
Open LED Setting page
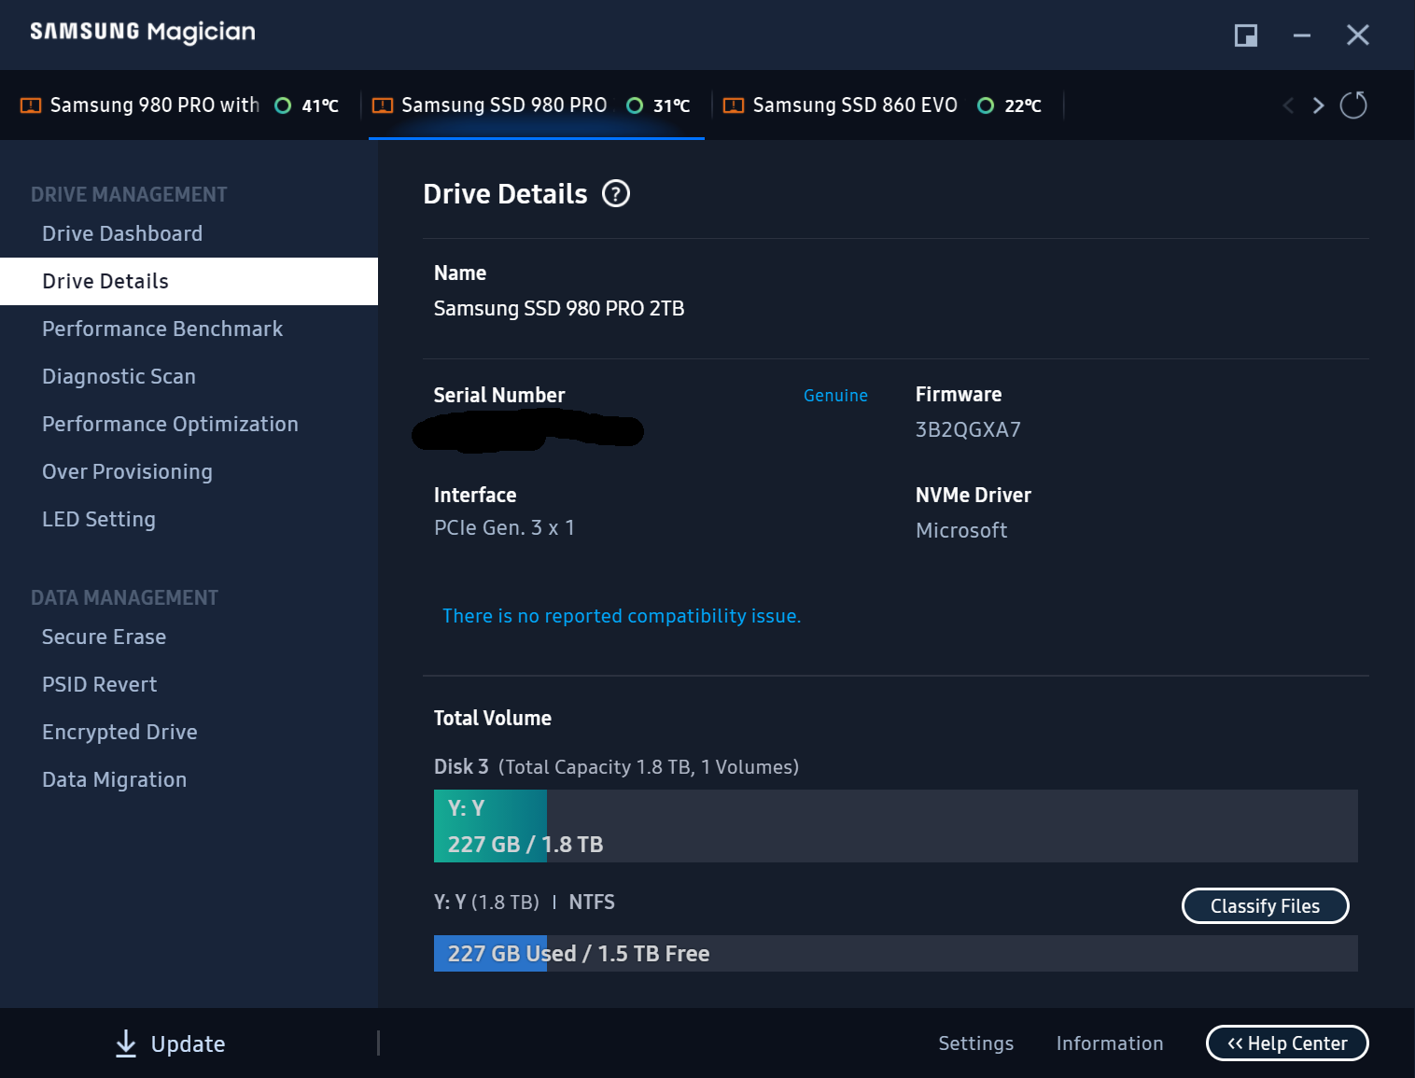click(189, 519)
